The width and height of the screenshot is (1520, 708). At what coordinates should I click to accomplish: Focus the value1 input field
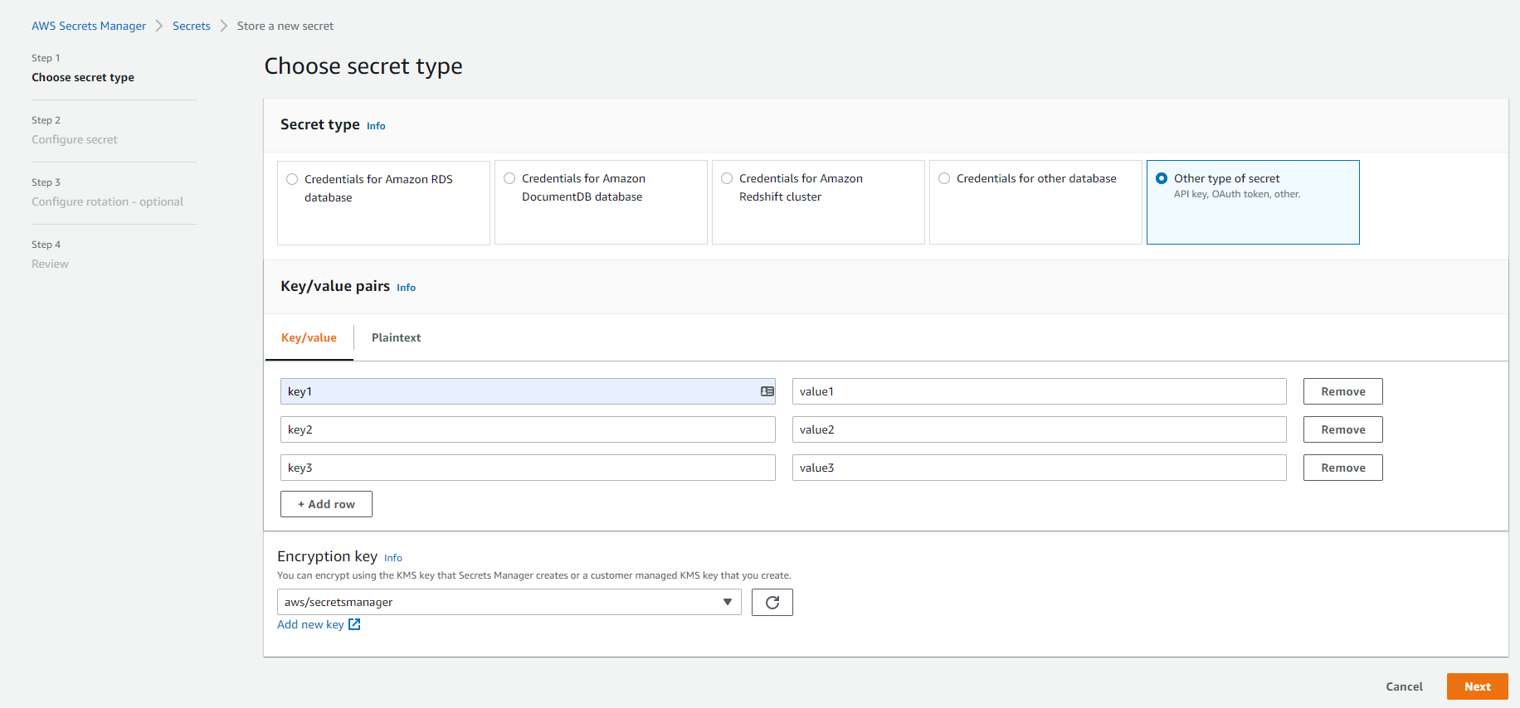click(1039, 391)
